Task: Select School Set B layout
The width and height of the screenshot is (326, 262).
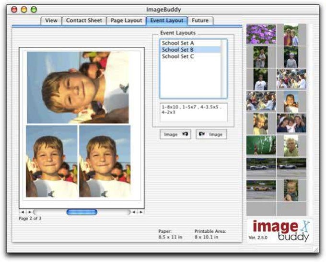Action: tap(190, 50)
